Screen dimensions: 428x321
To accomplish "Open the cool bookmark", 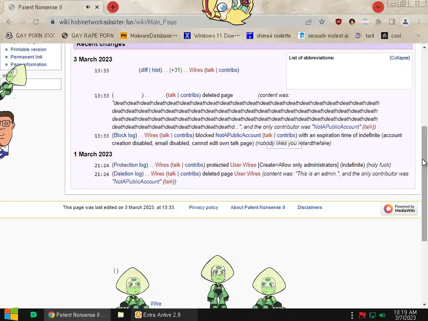I will coord(391,36).
